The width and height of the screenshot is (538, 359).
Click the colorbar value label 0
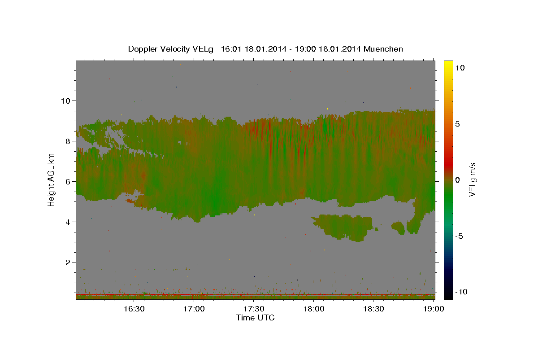pyautogui.click(x=458, y=180)
